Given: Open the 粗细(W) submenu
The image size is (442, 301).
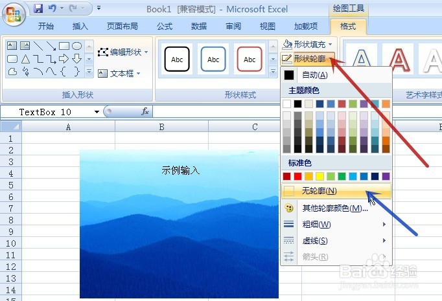Looking at the screenshot, I should (336, 224).
